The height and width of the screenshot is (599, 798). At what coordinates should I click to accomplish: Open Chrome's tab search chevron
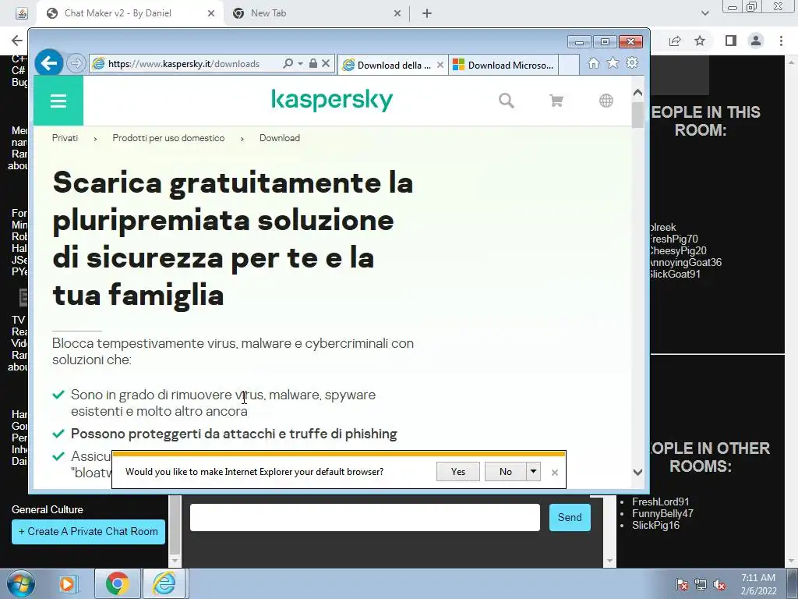click(x=704, y=14)
